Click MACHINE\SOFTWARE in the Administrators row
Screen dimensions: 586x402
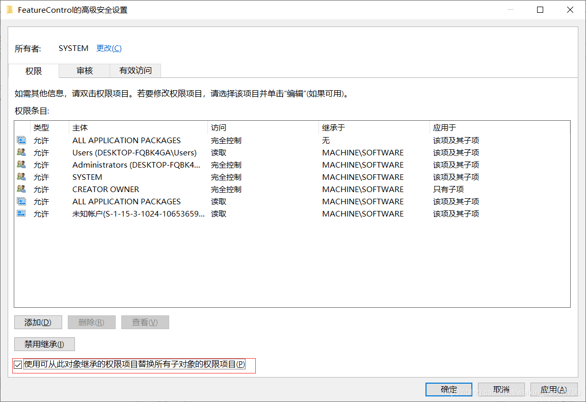363,165
